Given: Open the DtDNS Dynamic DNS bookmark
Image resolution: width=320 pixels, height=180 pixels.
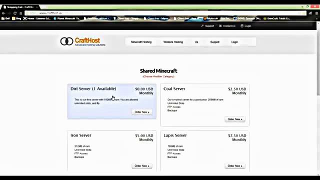Looking at the screenshot, I should tap(247, 18).
